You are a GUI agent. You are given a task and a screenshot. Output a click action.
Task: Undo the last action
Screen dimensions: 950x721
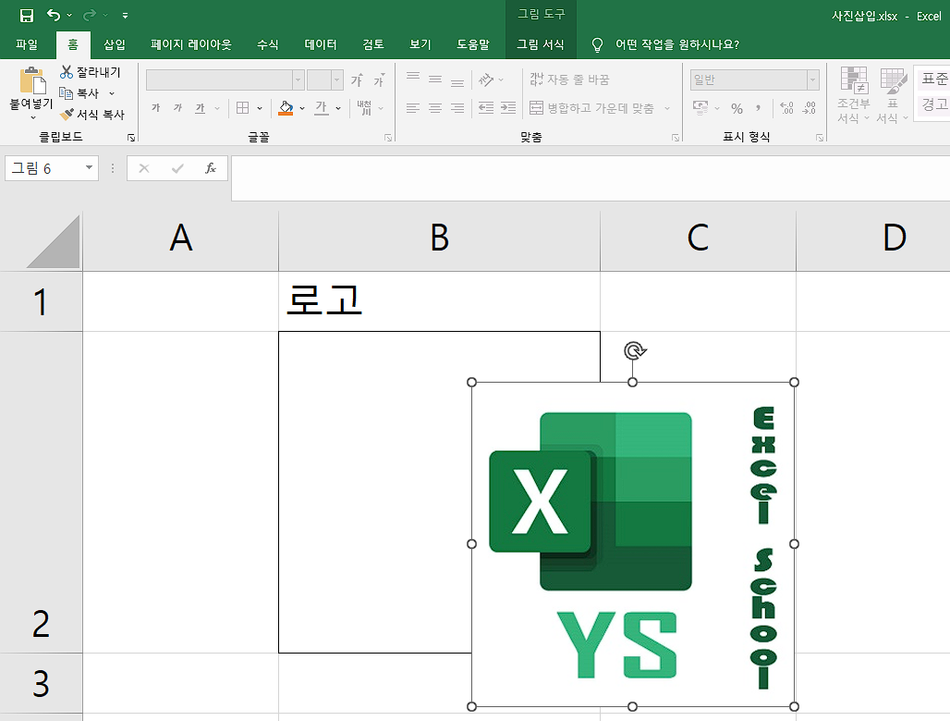[54, 15]
